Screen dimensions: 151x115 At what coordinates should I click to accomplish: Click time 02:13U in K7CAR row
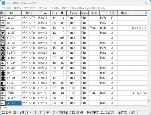[42, 93]
